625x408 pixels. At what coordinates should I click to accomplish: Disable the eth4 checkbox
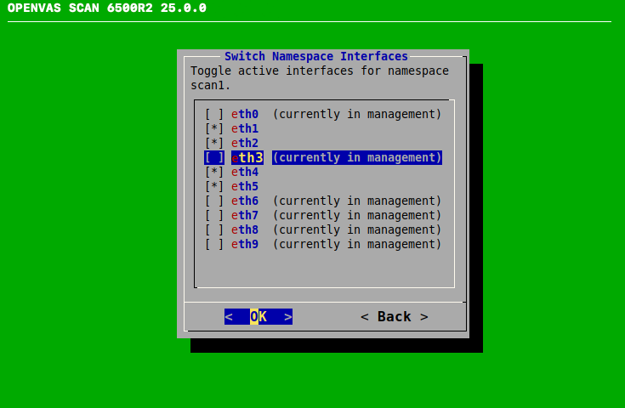(x=214, y=172)
